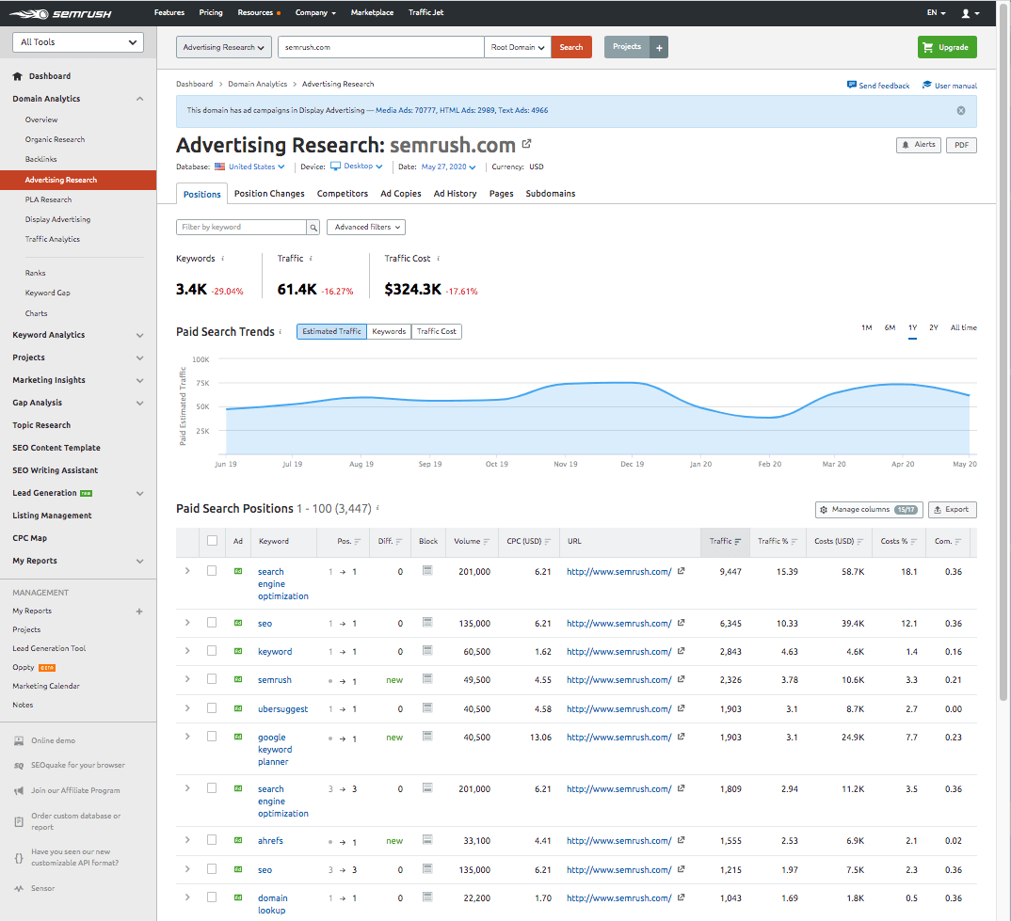This screenshot has height=921, width=1011.
Task: Open the ubersuggest keyword link
Action: click(283, 709)
